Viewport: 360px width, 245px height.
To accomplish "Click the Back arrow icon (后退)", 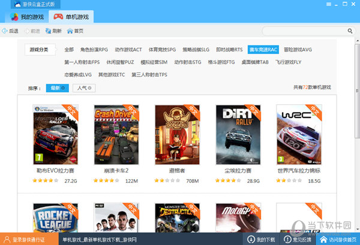I will 5,31.
